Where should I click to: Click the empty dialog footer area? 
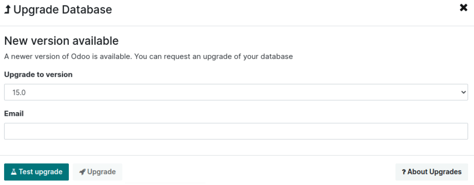click(257, 172)
